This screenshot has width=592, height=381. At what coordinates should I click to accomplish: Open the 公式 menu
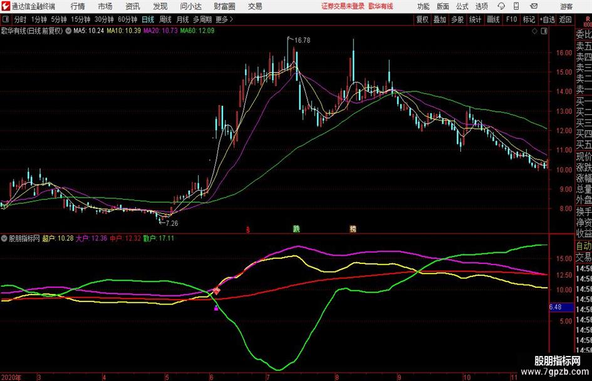(x=462, y=6)
